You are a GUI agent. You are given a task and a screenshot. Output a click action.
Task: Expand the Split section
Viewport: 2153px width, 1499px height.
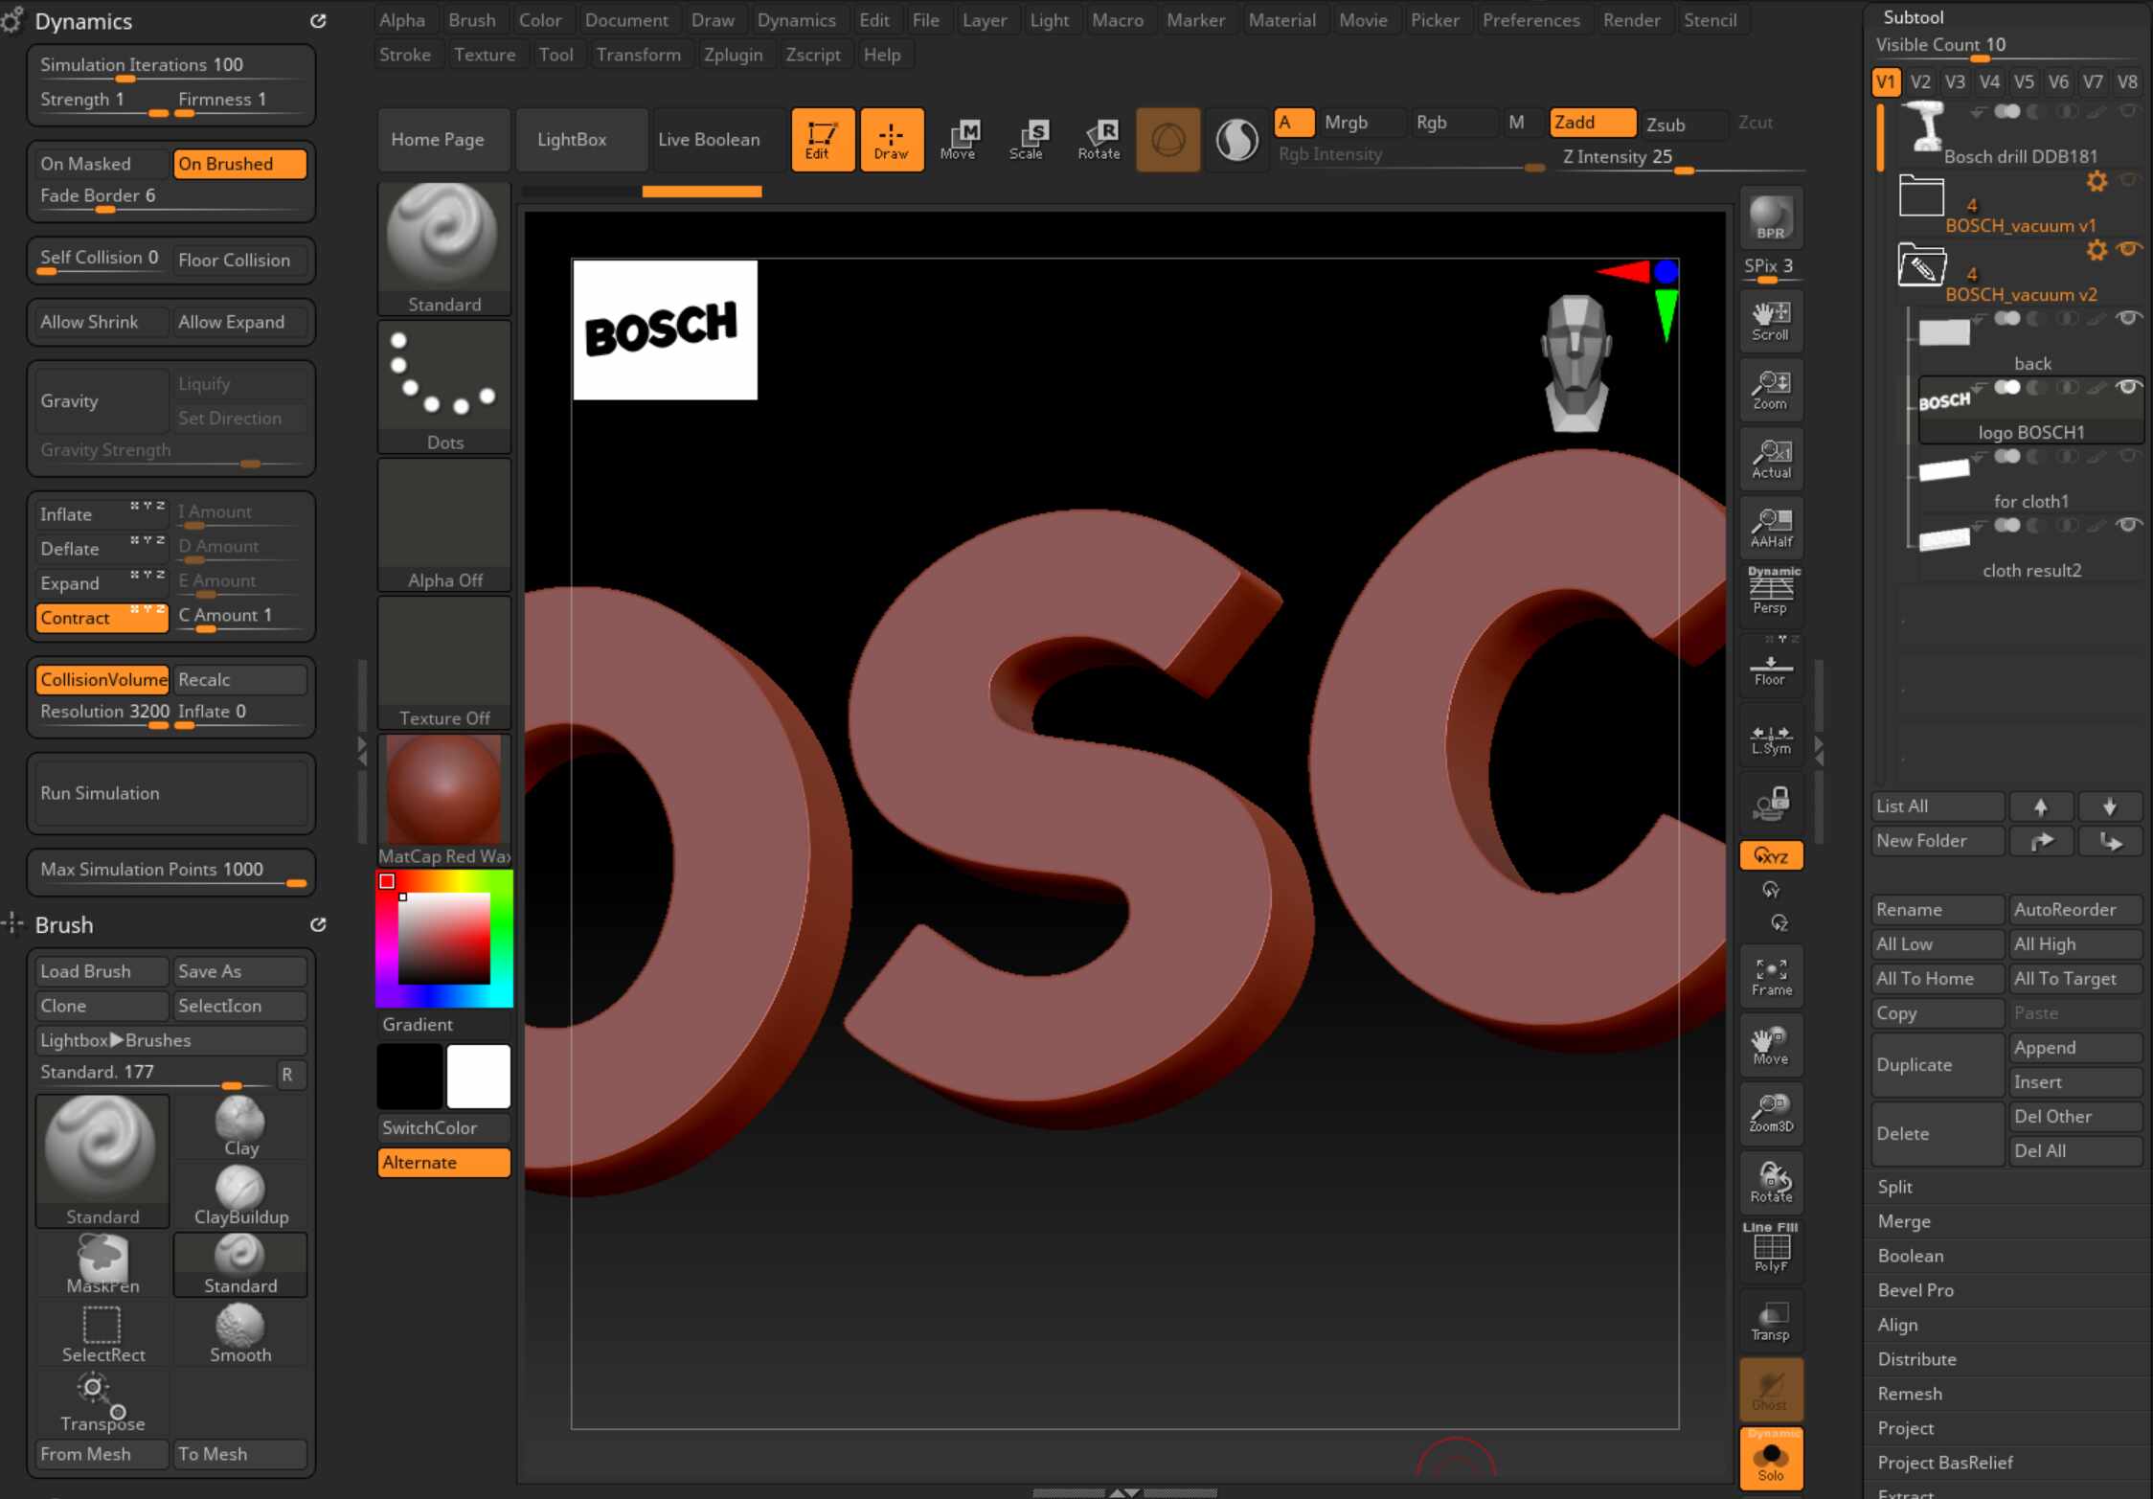pyautogui.click(x=1894, y=1187)
